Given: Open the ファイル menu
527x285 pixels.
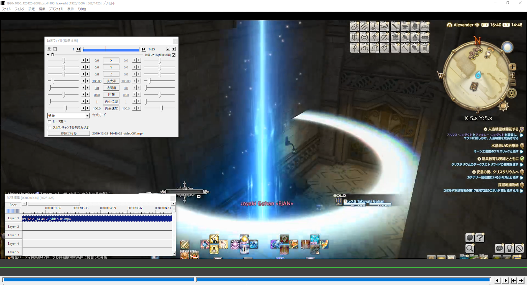Looking at the screenshot, I should click(x=7, y=9).
